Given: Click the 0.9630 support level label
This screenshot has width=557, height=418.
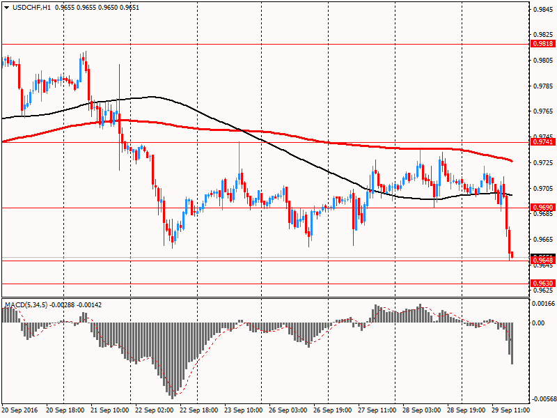Looking at the screenshot, I should tap(542, 284).
